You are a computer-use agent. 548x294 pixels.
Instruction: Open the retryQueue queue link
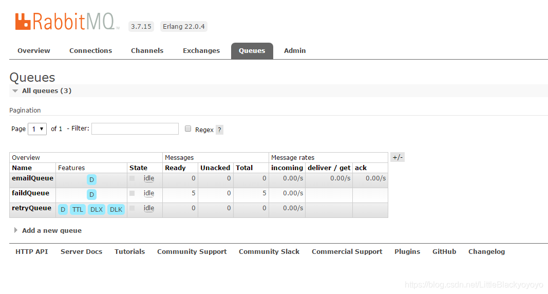coord(31,208)
